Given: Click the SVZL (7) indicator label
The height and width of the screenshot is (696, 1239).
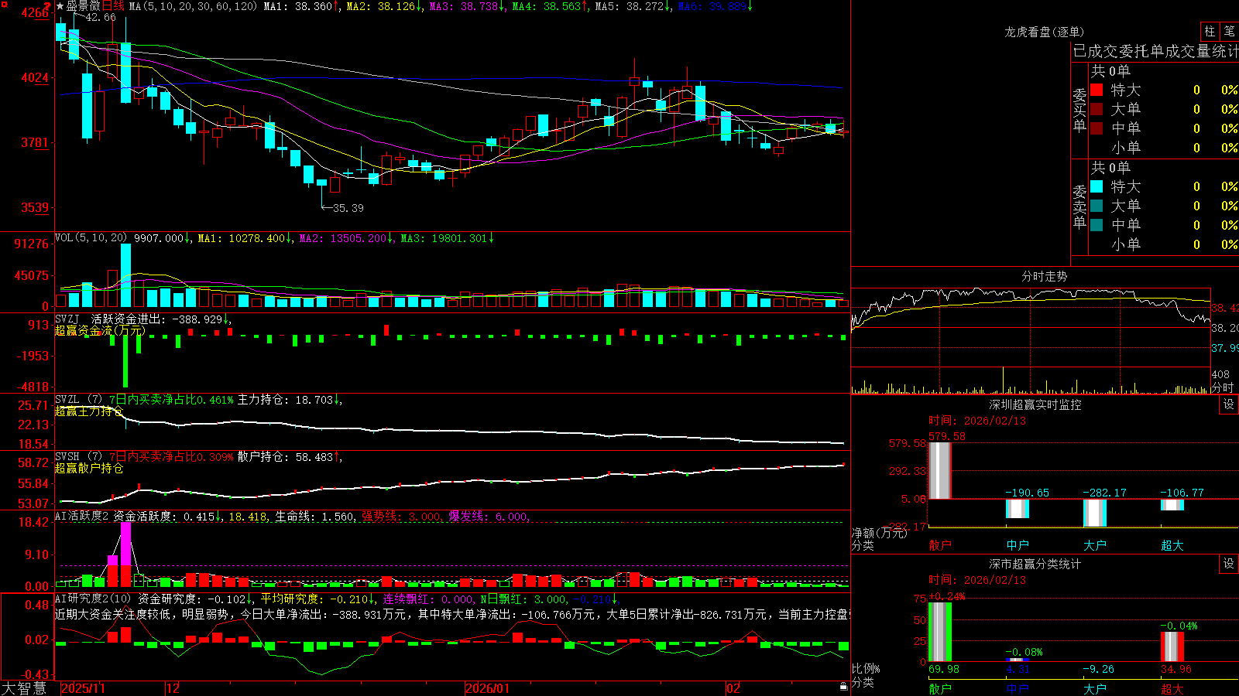Looking at the screenshot, I should click(x=78, y=400).
